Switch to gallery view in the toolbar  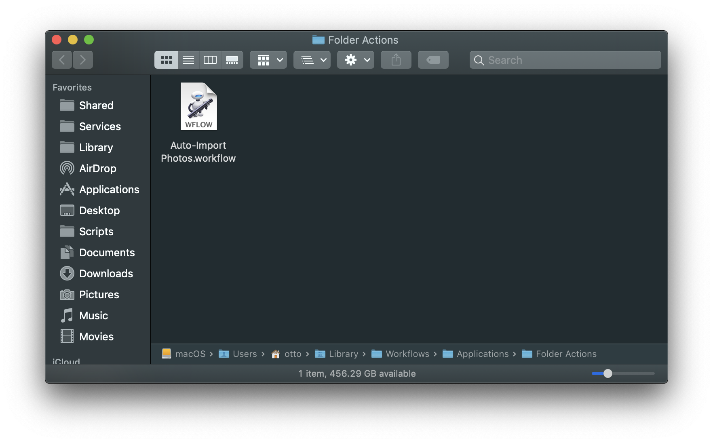point(232,60)
